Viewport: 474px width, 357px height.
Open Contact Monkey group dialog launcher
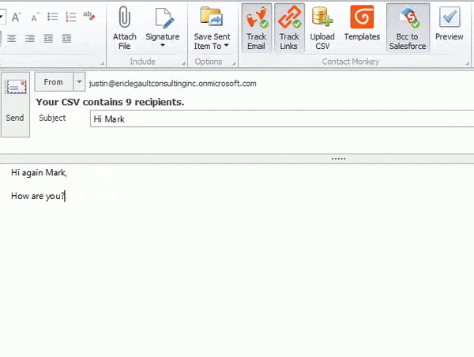[467, 63]
